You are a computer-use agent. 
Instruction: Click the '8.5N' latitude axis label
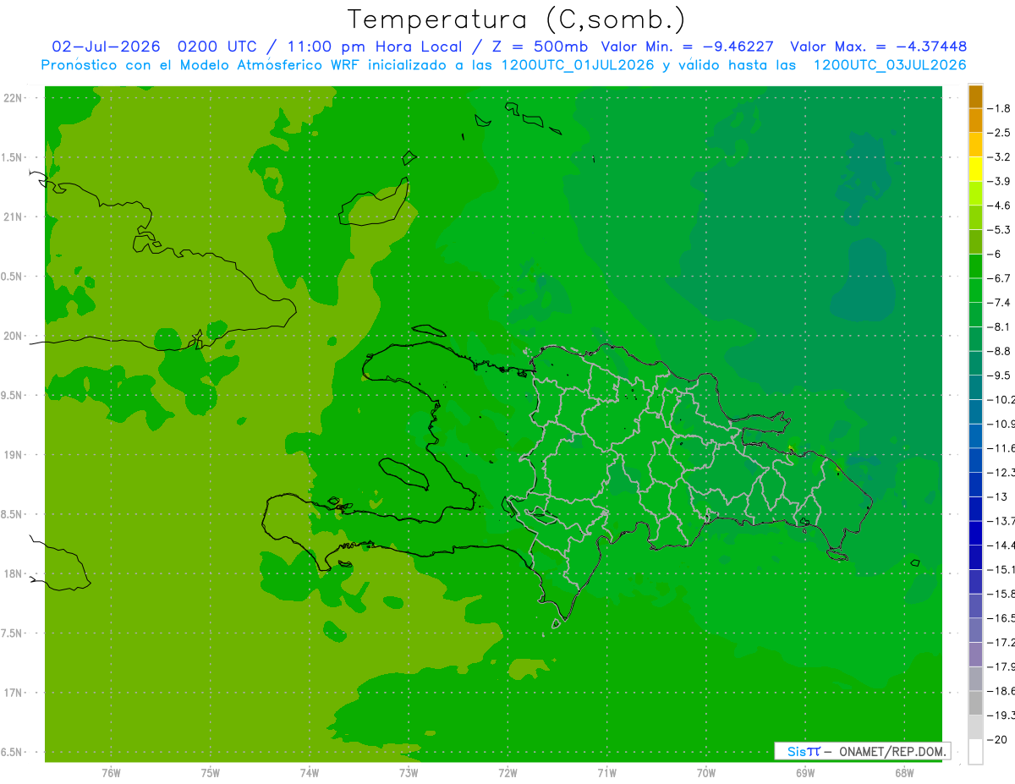click(10, 514)
